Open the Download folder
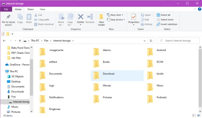This screenshot has width=202, height=118. pos(117,75)
